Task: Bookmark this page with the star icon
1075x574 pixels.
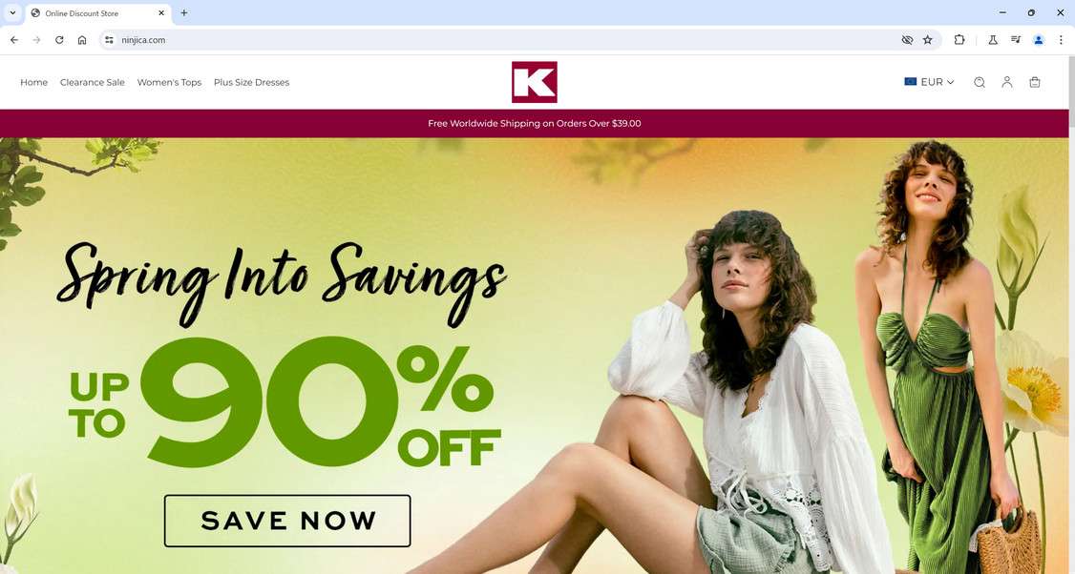Action: 928,40
